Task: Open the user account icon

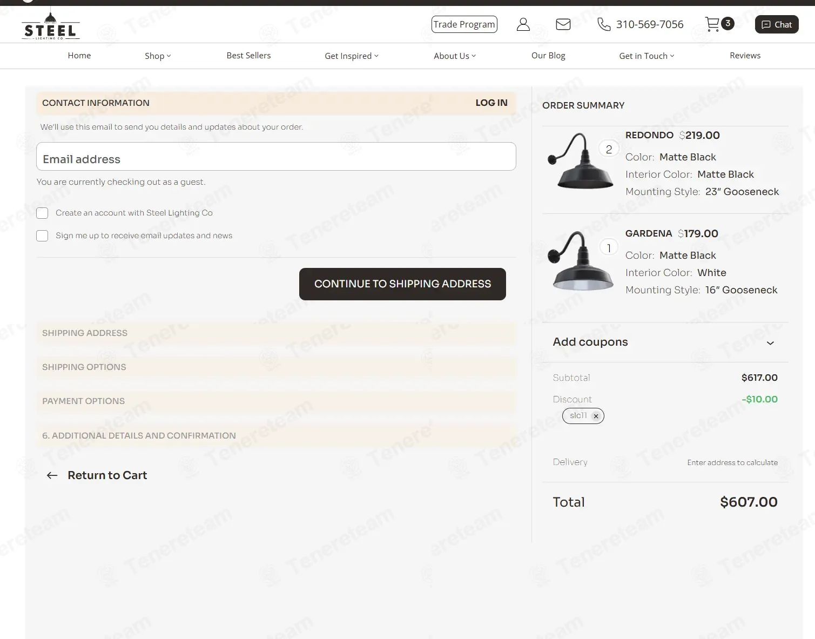Action: coord(523,24)
